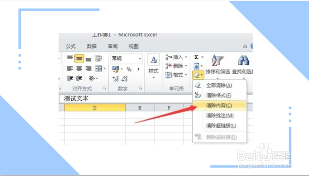Open the binoculars Find and Select button
309x176 pixels.
coord(243,66)
